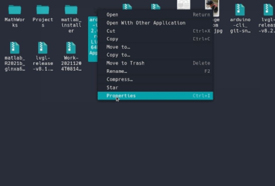
Task: Click Cut in the context menu
Action: (155, 31)
